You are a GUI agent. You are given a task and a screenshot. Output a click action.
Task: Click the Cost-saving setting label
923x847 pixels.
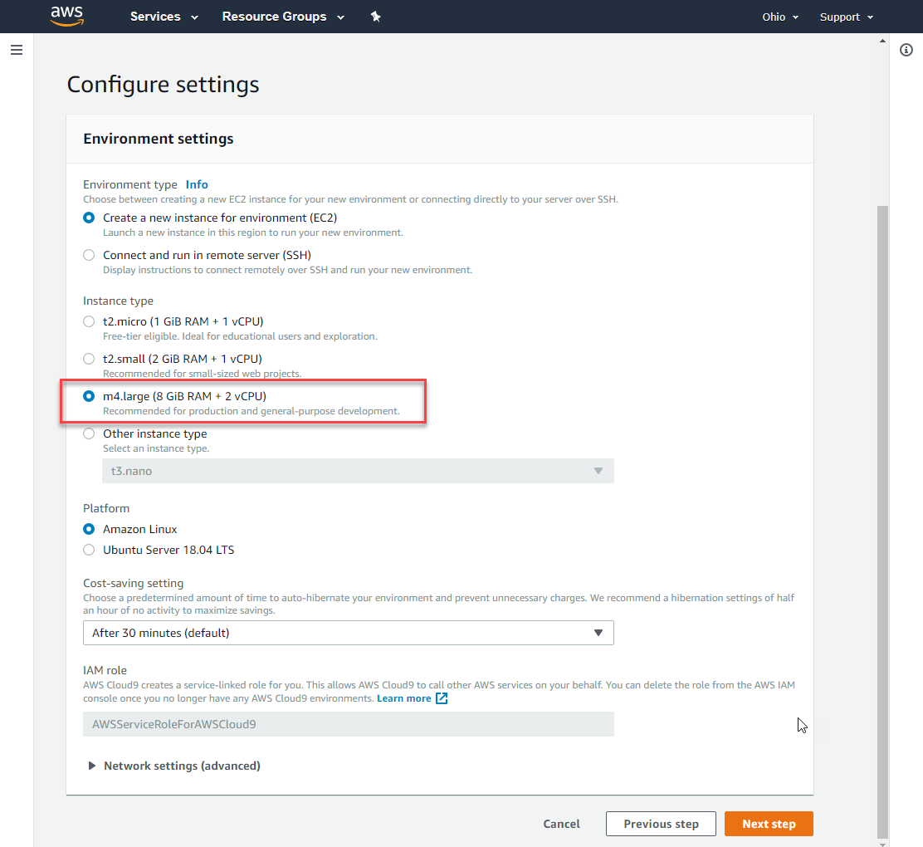click(133, 583)
